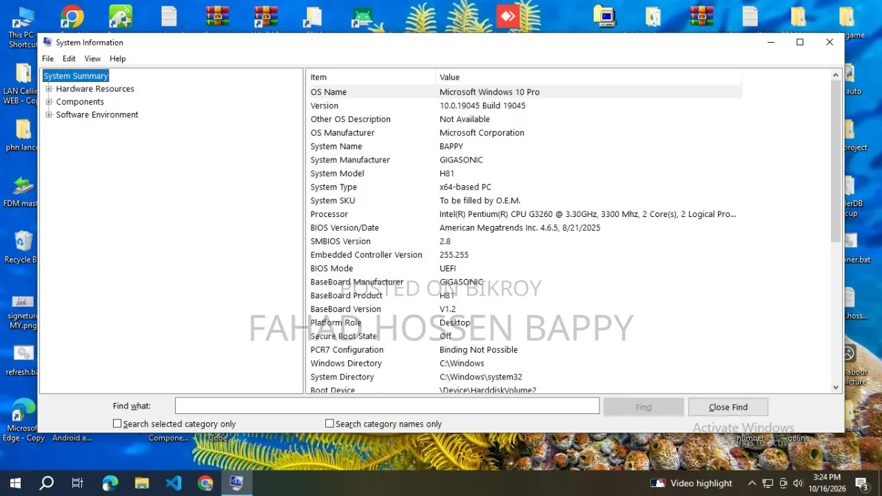
Task: Select the OS Name row
Action: [524, 92]
